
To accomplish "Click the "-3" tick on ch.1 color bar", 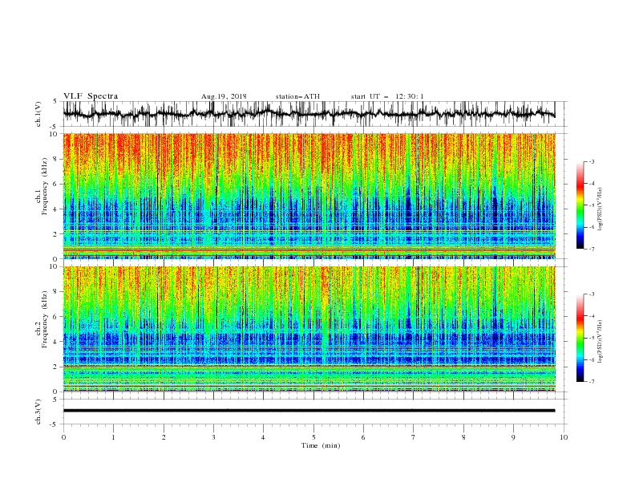I will (x=591, y=161).
